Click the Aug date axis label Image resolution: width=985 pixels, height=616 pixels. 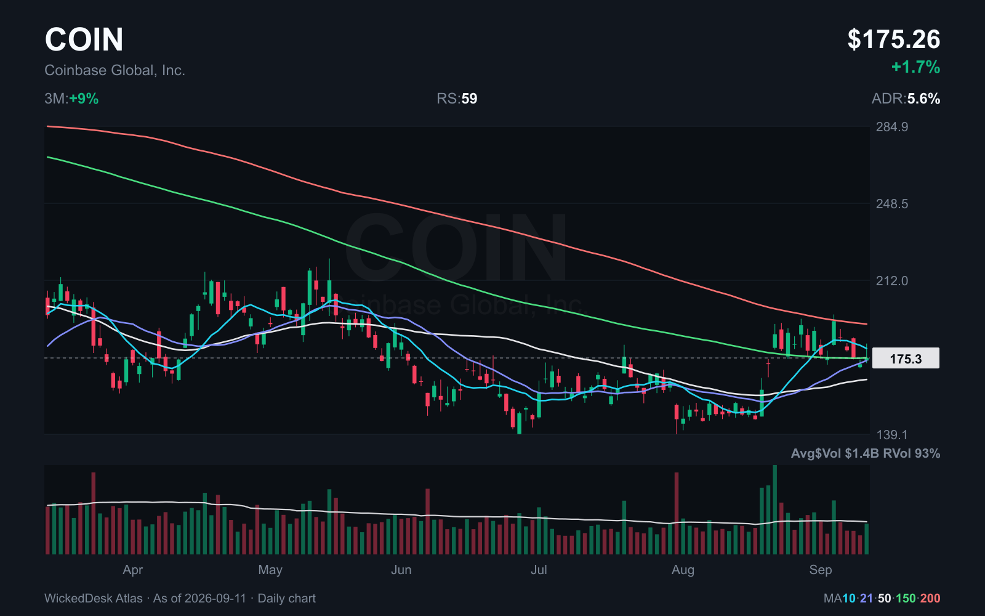coord(683,570)
